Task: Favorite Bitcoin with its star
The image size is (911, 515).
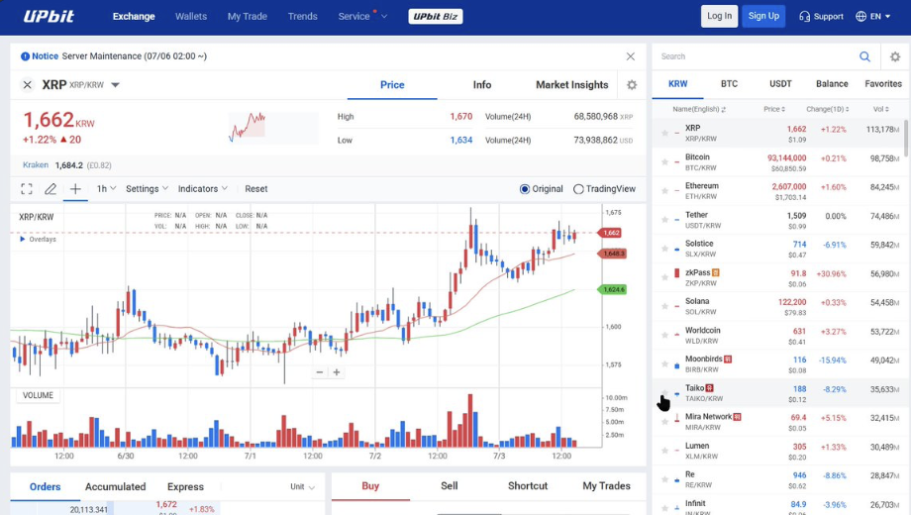Action: click(x=664, y=162)
